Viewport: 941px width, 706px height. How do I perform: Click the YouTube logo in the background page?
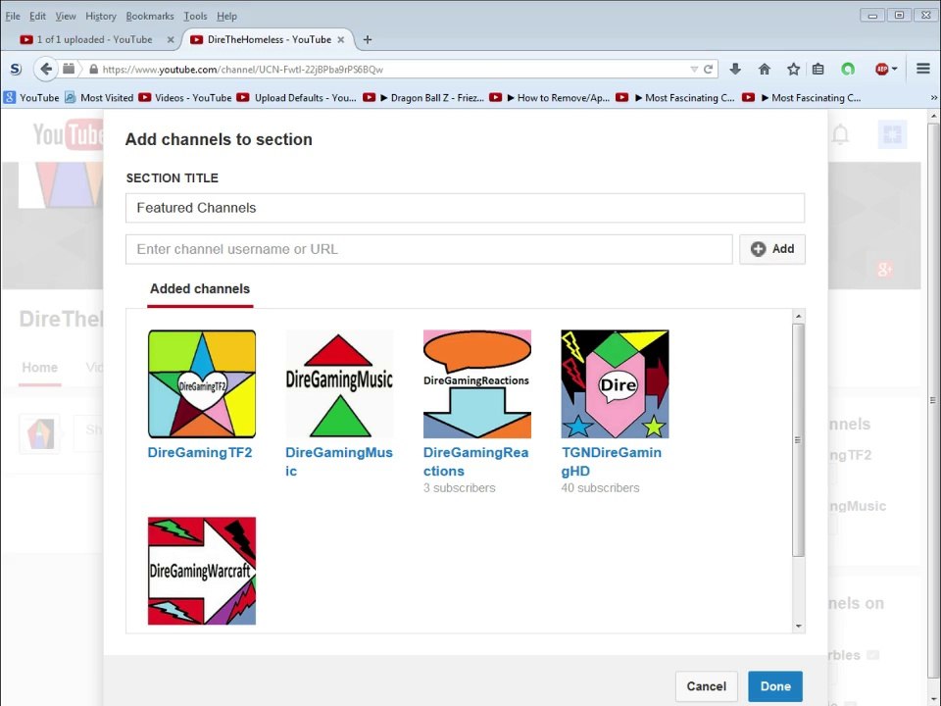69,134
